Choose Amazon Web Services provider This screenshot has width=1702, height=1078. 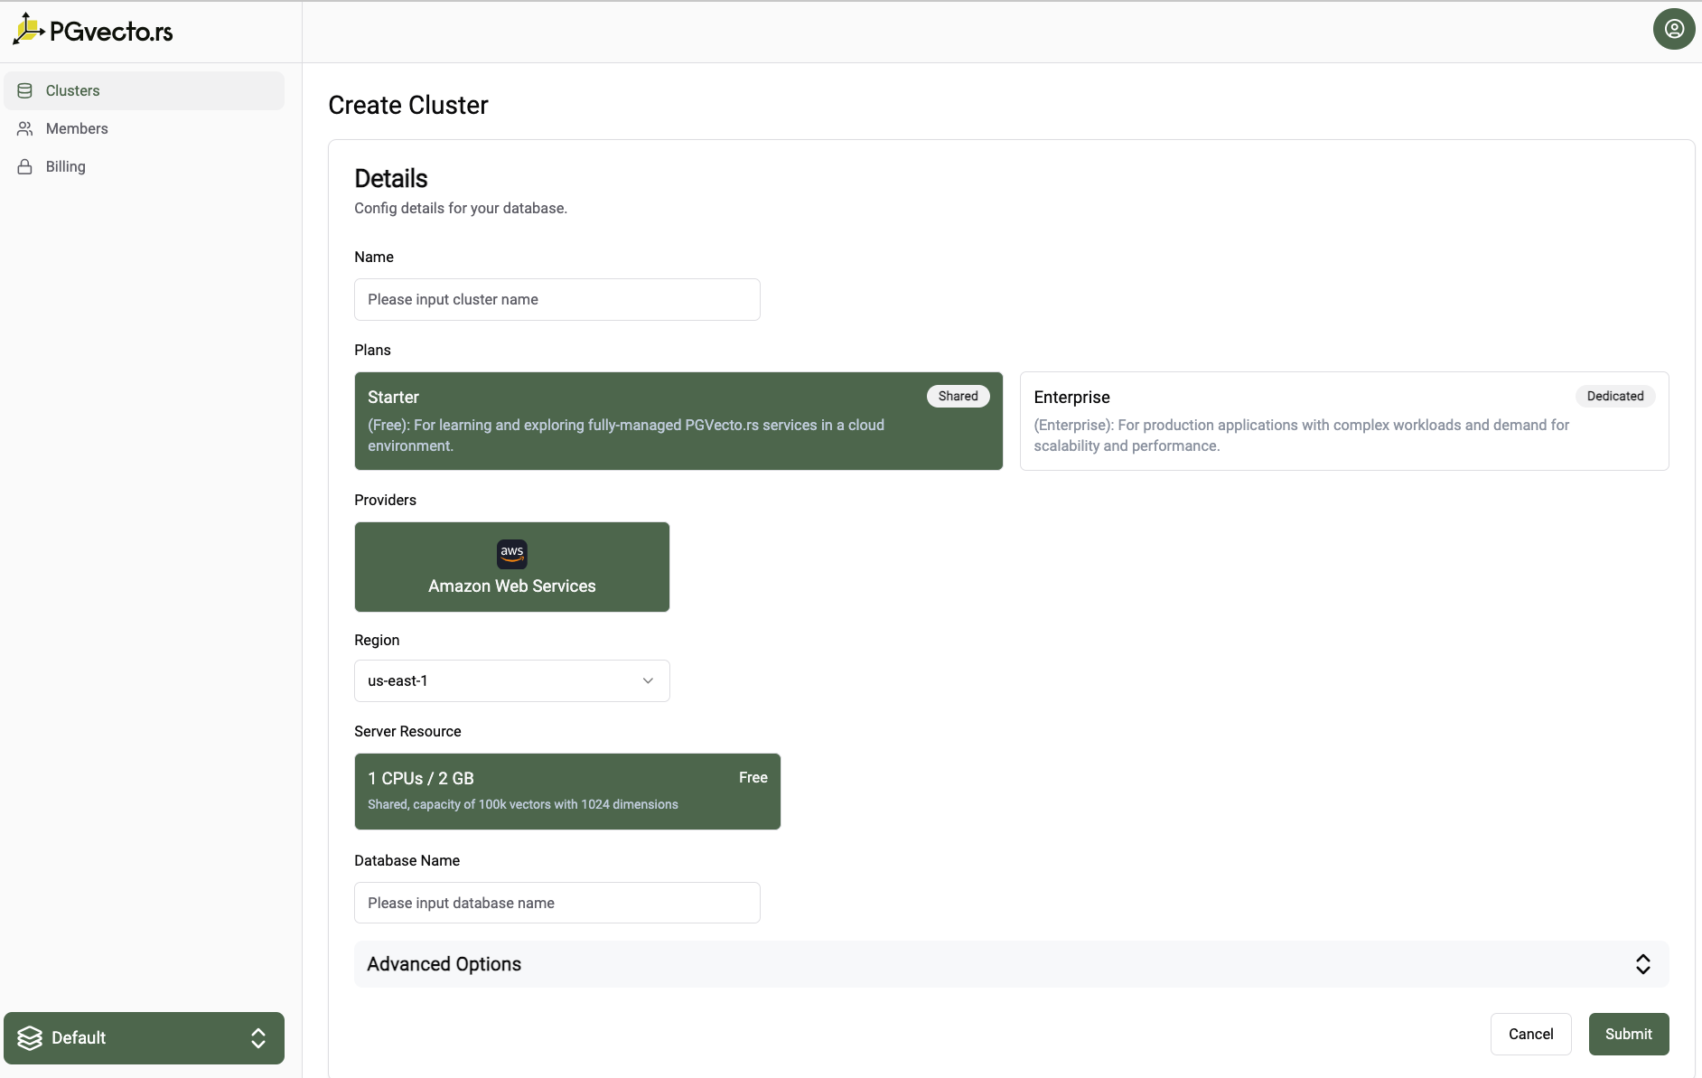point(512,567)
